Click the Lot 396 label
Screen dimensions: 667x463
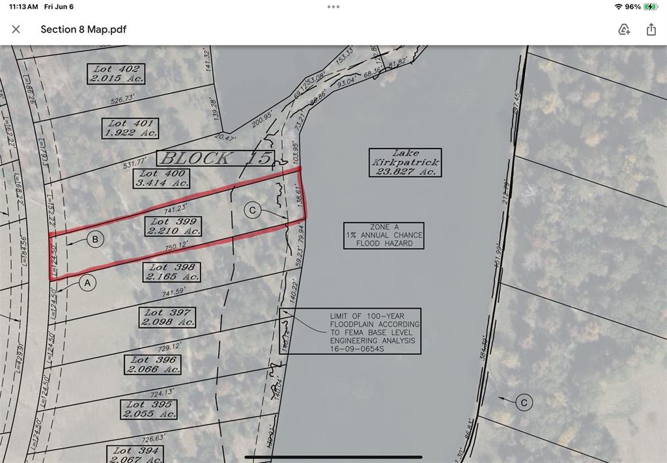[154, 365]
